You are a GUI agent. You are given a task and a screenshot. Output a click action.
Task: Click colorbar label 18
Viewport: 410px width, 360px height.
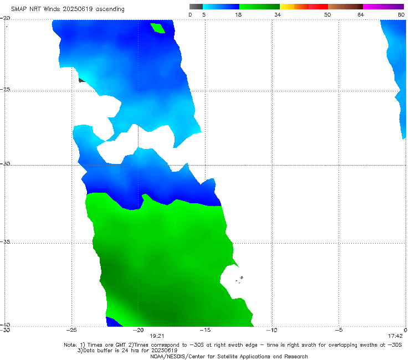[238, 14]
